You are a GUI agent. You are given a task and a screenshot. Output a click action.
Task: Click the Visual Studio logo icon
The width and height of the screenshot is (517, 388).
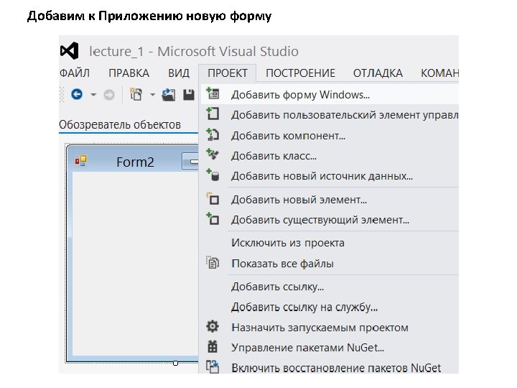click(70, 51)
